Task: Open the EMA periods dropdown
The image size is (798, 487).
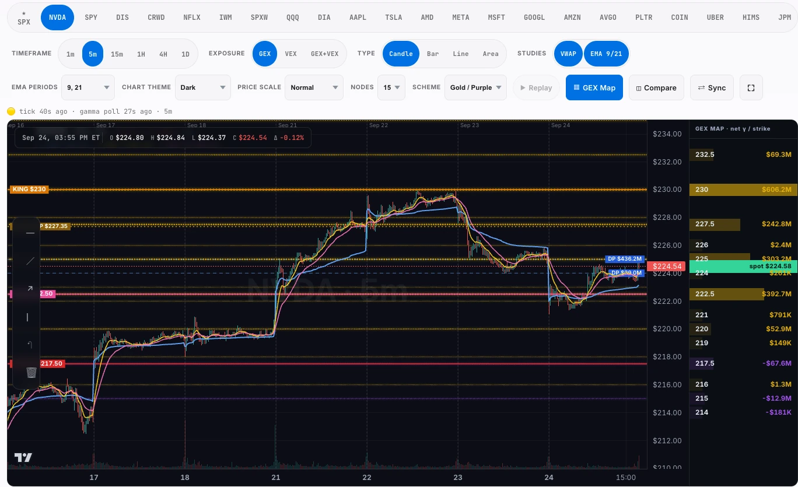Action: coord(89,87)
